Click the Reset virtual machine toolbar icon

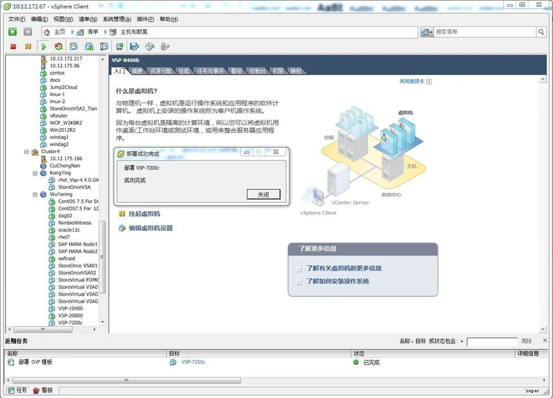(x=58, y=47)
